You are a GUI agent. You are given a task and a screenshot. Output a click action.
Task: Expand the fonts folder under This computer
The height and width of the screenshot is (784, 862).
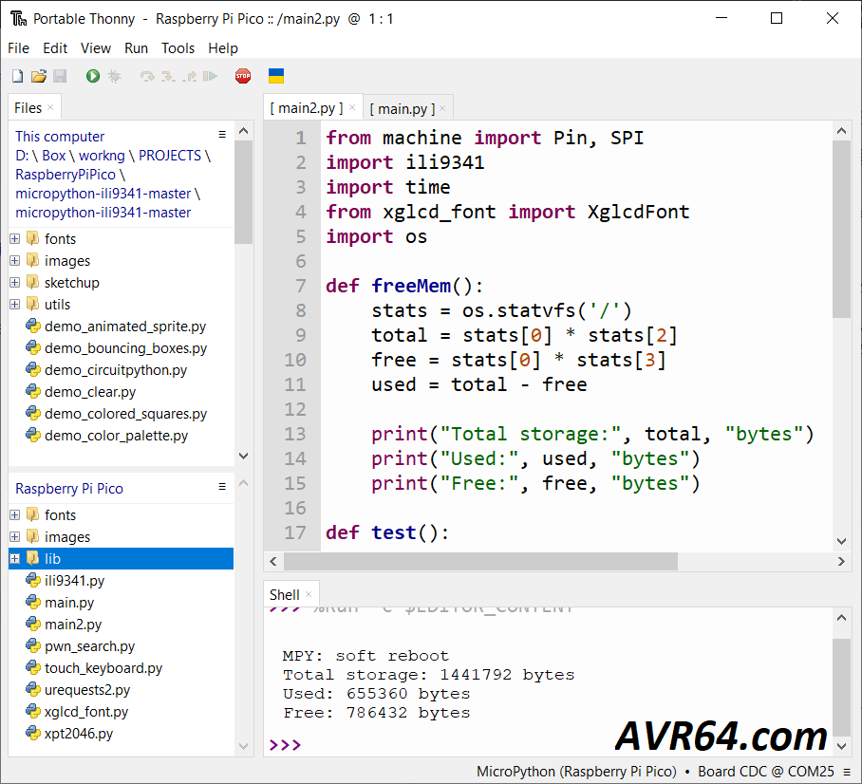coord(15,239)
